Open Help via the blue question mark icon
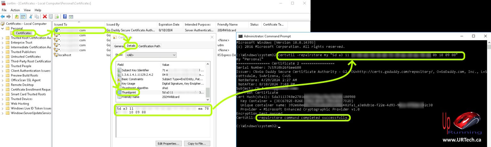The image size is (491, 147). [x=65, y=17]
